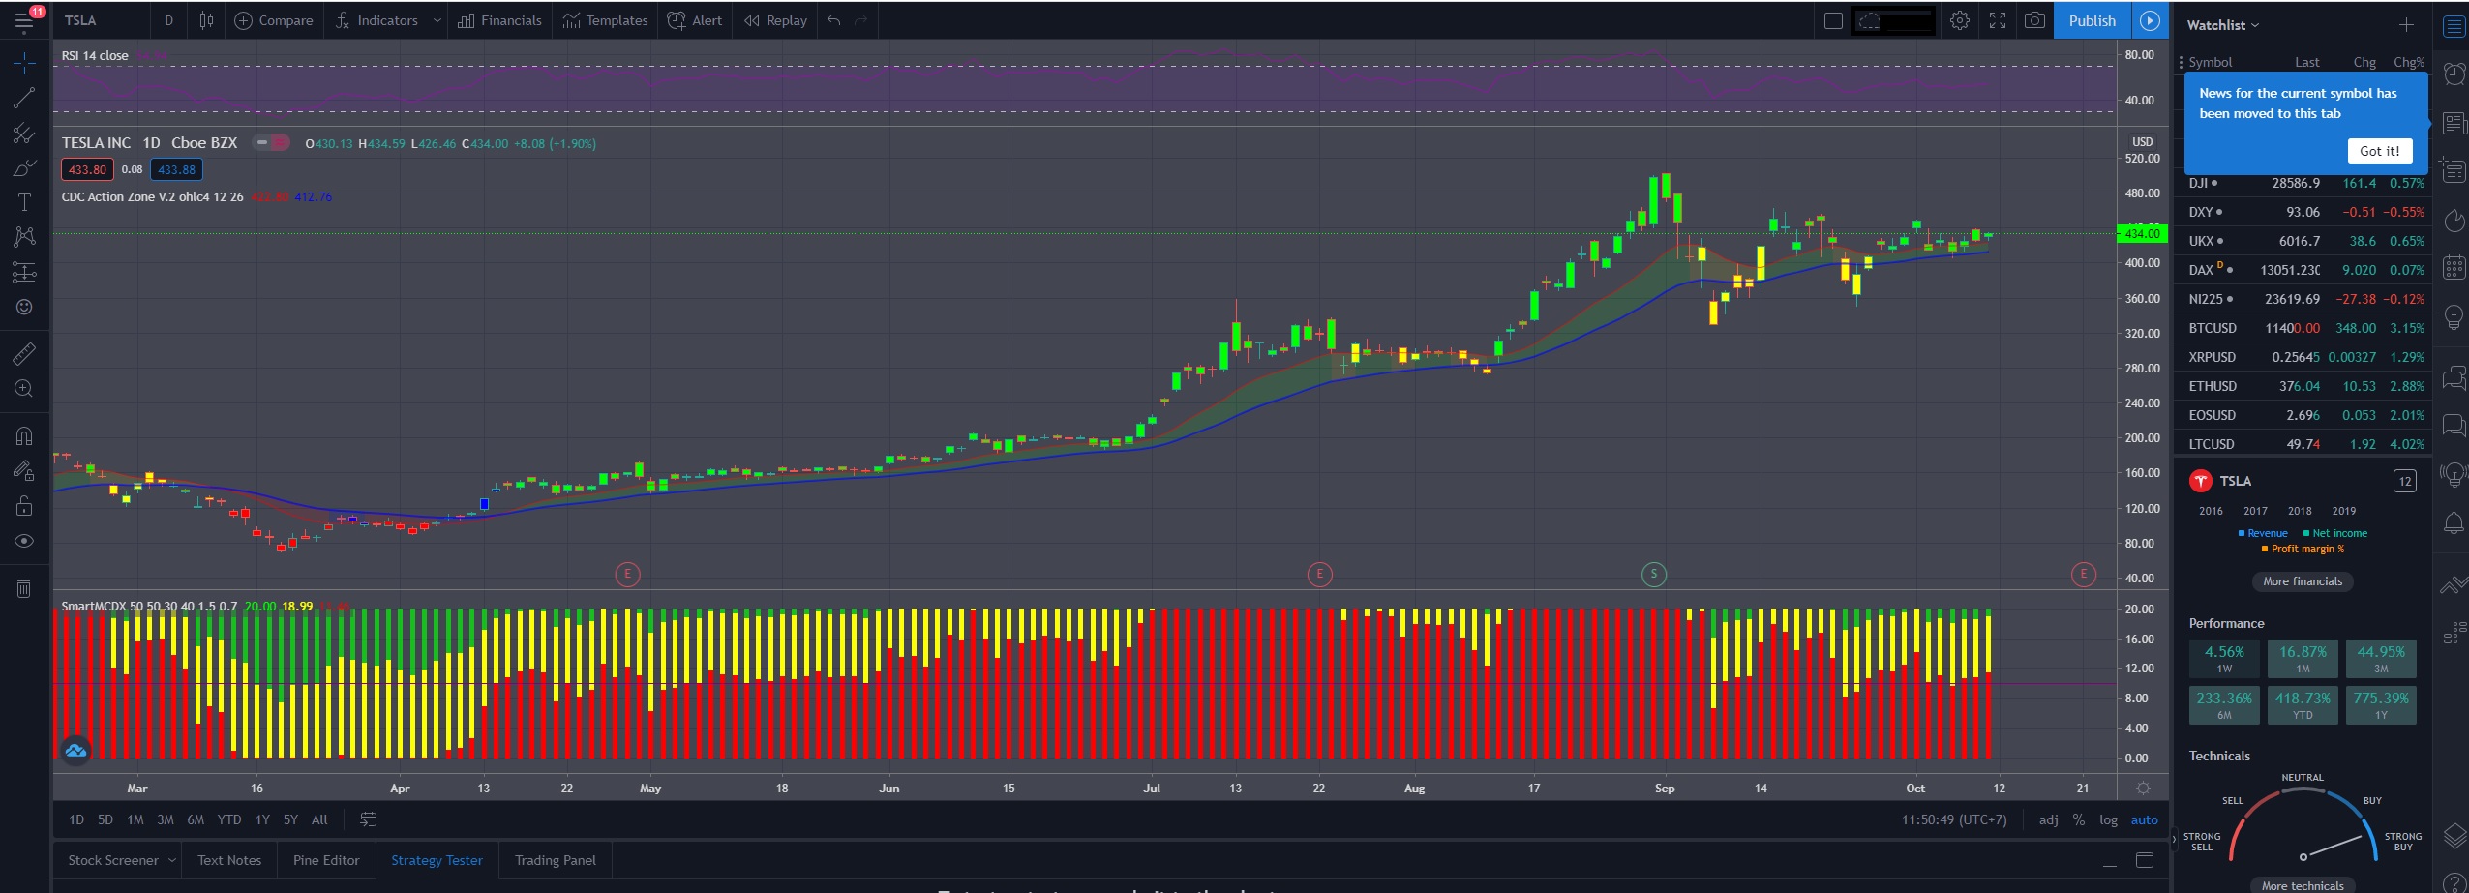
Task: Open the Financials menu
Action: tap(499, 20)
